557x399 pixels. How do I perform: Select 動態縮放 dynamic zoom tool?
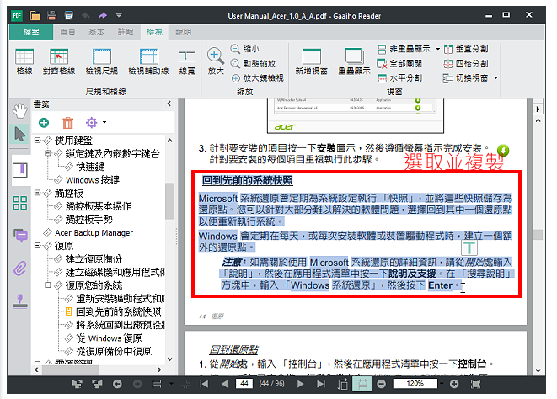[253, 63]
